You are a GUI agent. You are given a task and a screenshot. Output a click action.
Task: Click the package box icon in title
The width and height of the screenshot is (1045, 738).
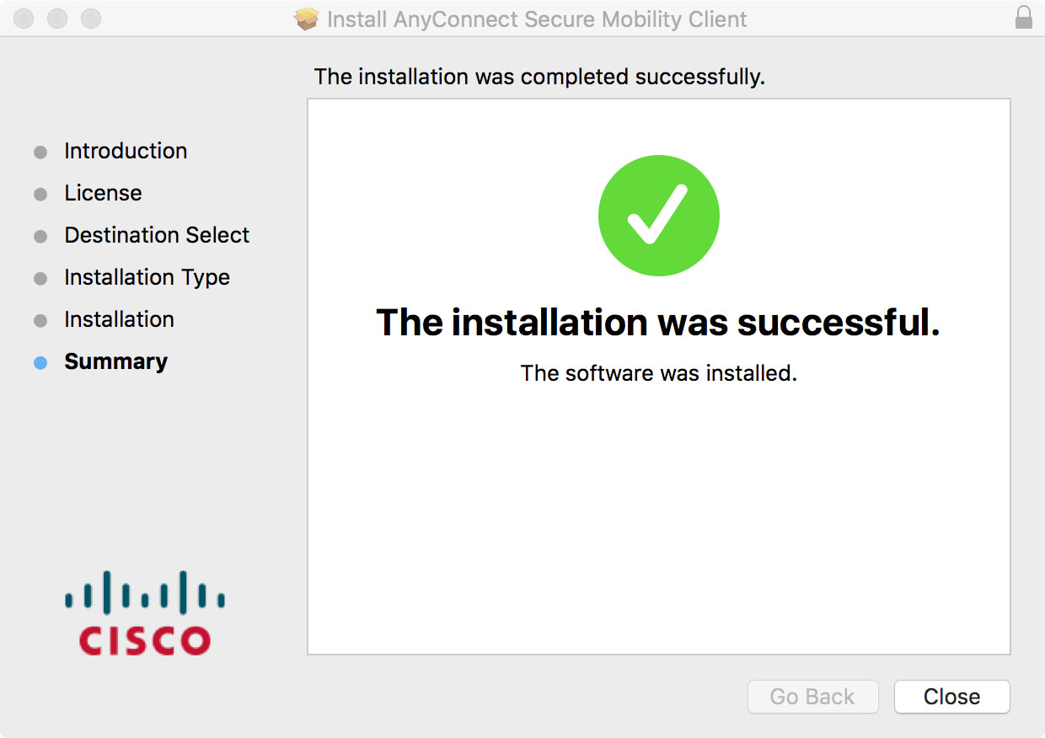(x=307, y=19)
